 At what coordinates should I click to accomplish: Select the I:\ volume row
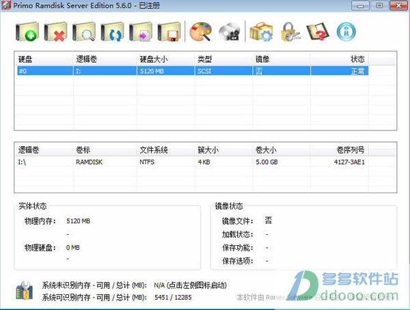click(193, 162)
